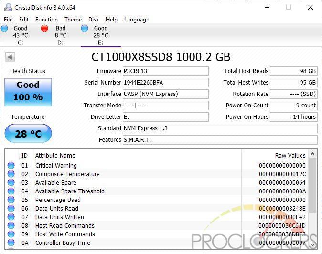Image resolution: width=322 pixels, height=254 pixels.
Task: Click status orb for Data Units Read row
Action: [x=11, y=208]
